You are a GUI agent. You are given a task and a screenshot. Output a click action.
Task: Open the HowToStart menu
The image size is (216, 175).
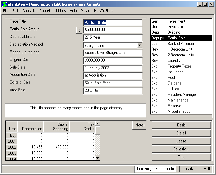103,11
